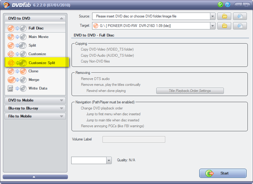Open help via blue question mark icon
253x184 pixels.
pyautogui.click(x=228, y=5)
